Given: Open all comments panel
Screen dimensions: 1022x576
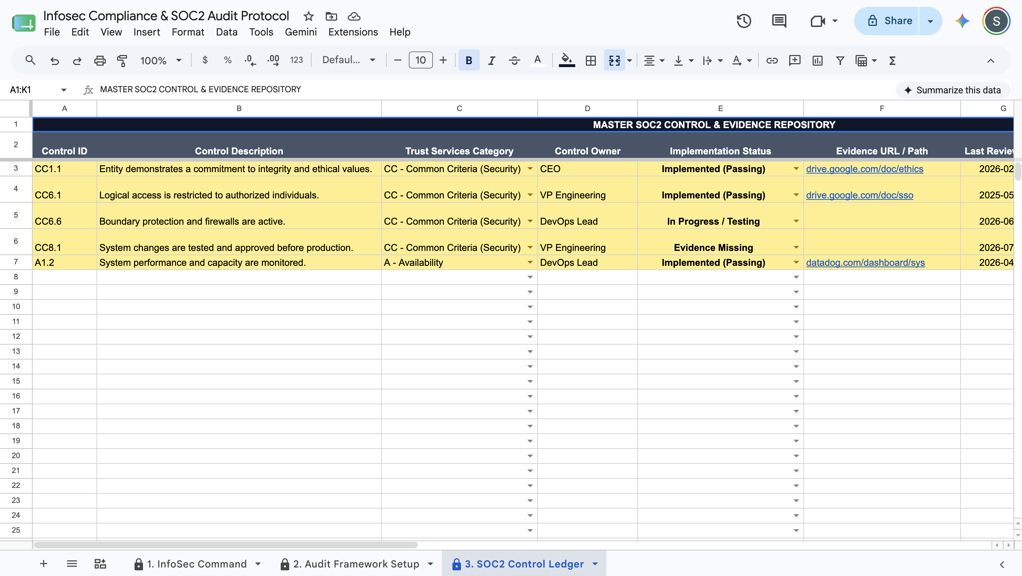Looking at the screenshot, I should pos(779,21).
